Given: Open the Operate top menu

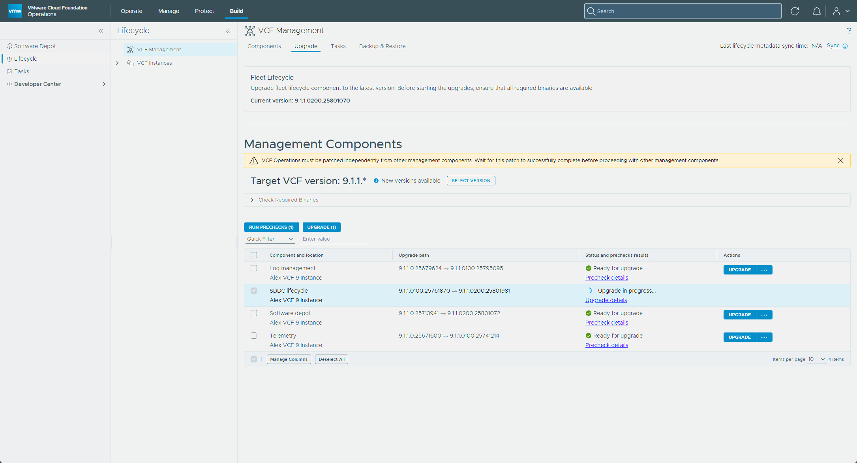Looking at the screenshot, I should click(x=131, y=11).
